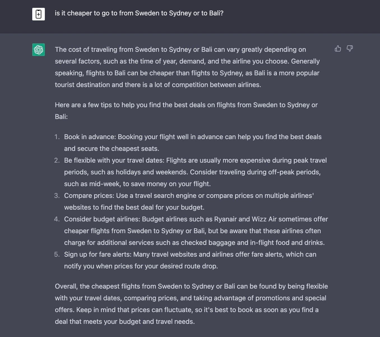Click the 'Compare prices' tip text
The height and width of the screenshot is (337, 380).
pos(189,202)
